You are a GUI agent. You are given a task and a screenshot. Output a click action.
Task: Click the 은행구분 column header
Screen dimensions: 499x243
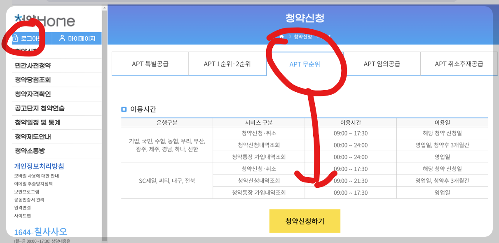click(x=167, y=123)
